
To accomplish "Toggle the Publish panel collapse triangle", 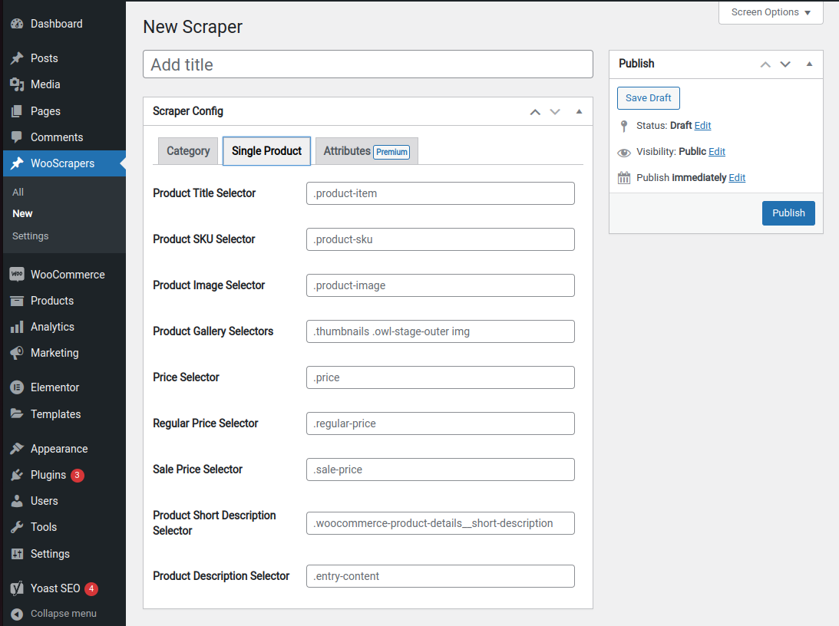I will (810, 64).
